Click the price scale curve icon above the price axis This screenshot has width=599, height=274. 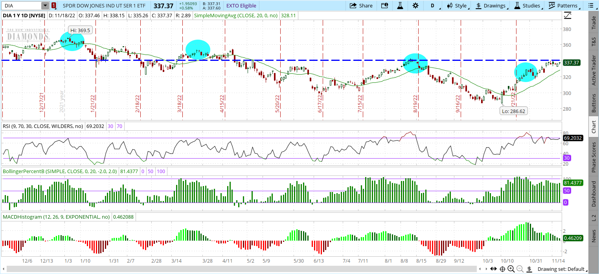[x=568, y=16]
